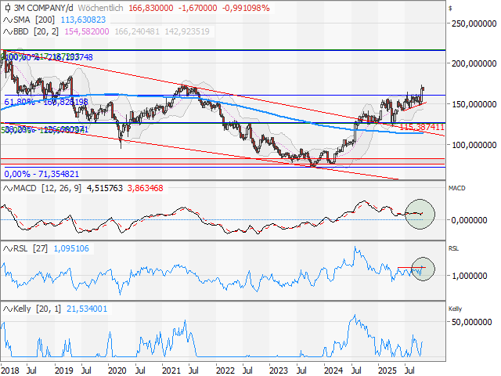
Task: Click the 2019 label on the time axis
Action: point(64,371)
